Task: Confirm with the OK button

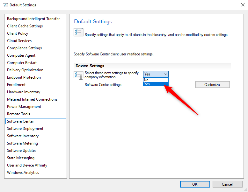Action: coord(195,184)
